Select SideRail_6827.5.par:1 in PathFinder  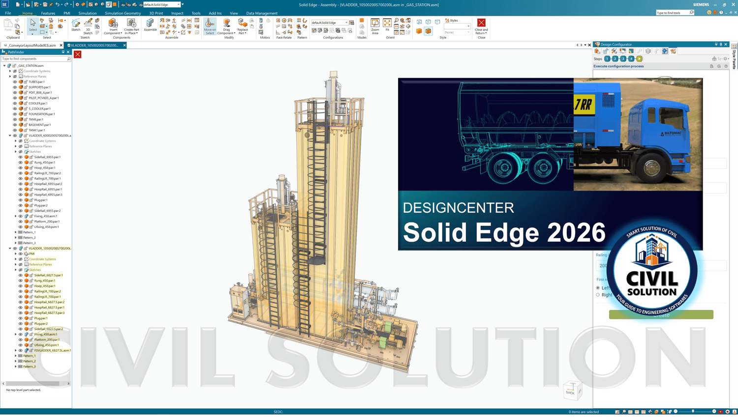click(48, 276)
